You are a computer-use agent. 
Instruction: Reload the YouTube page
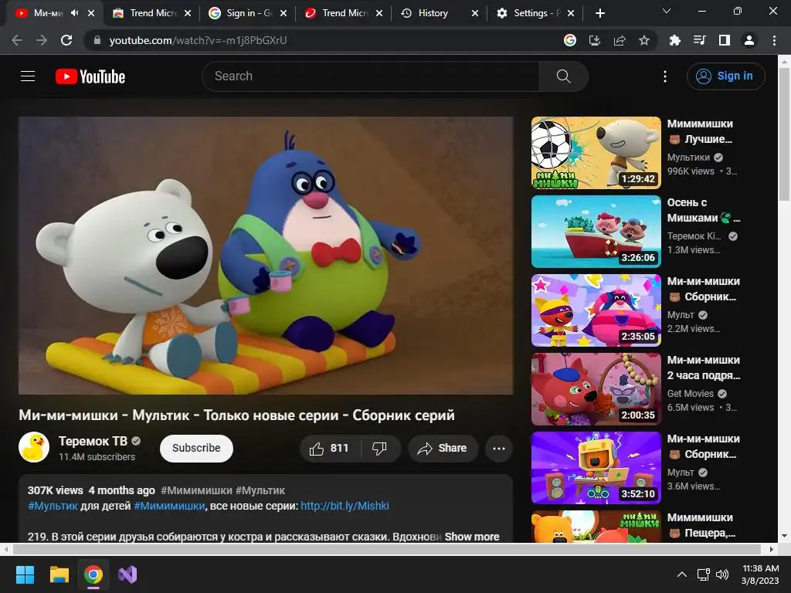tap(66, 40)
